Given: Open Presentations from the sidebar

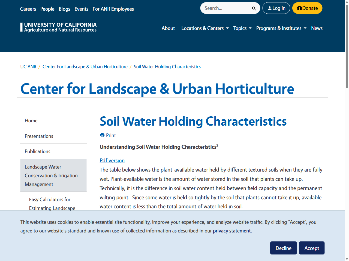Looking at the screenshot, I should coord(39,136).
